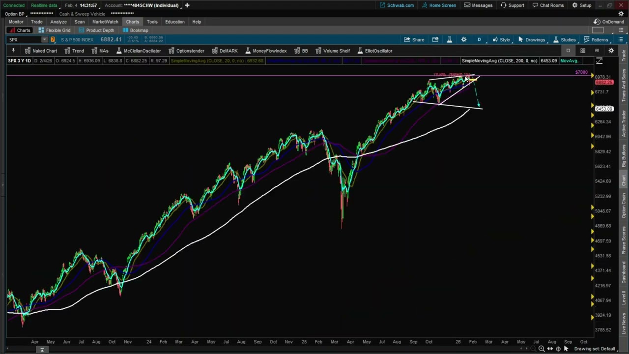Screen dimensions: 629x354
Task: Open the Realtime data dropdown
Action: point(46,5)
